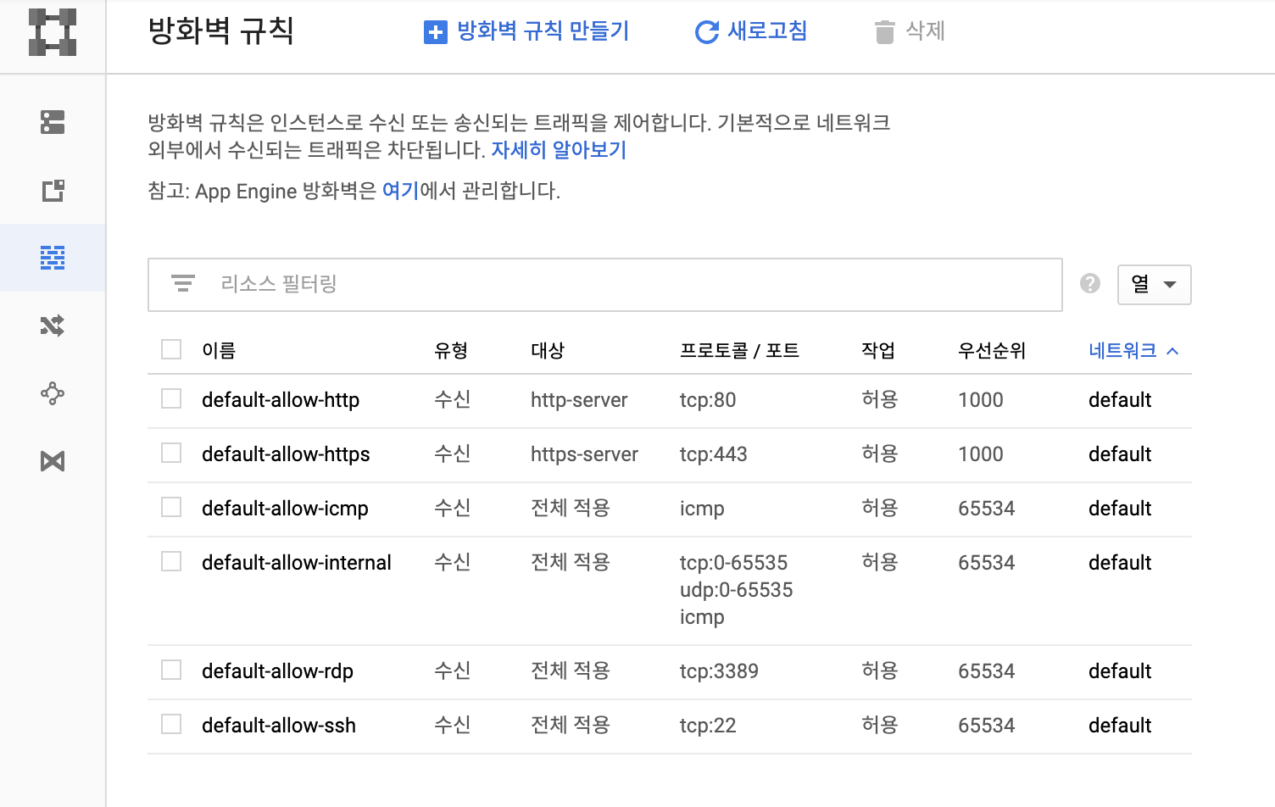
Task: Open VPC networks sidebar icon
Action: point(53,122)
